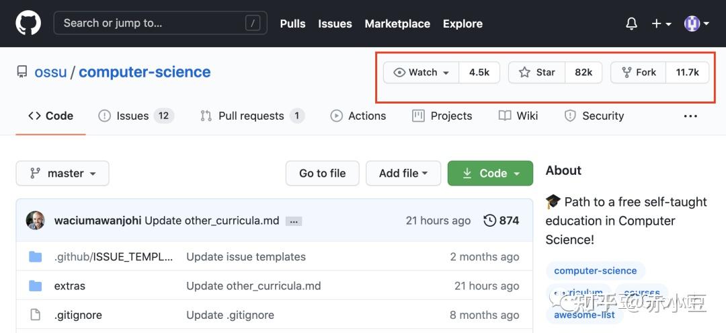The width and height of the screenshot is (726, 333).
Task: Switch to the Pull requests tab
Action: 251,116
